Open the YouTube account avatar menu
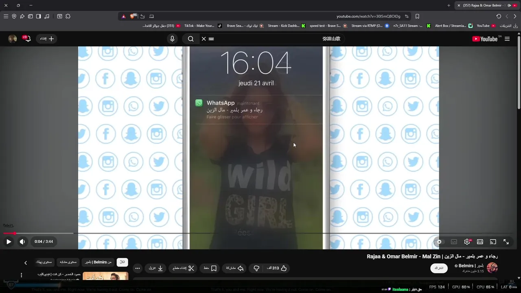This screenshot has height=293, width=521. click(x=13, y=39)
